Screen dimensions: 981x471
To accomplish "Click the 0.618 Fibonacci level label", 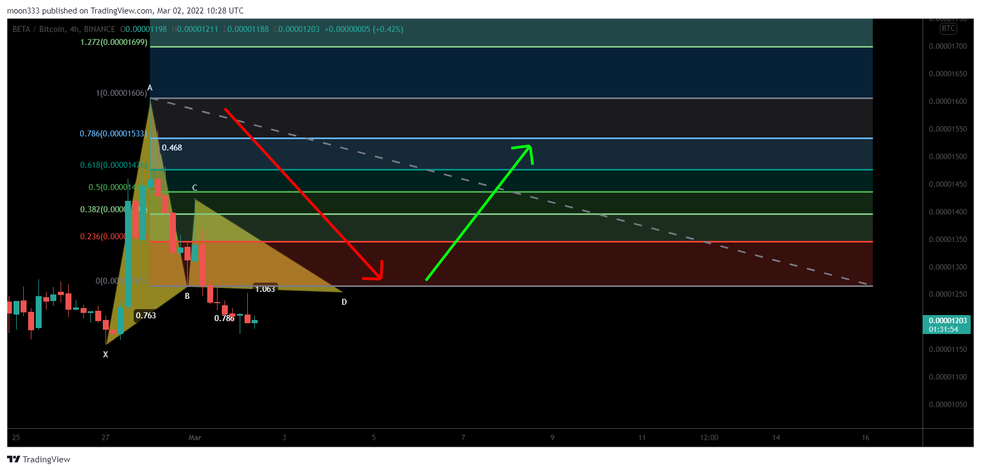I will 114,165.
